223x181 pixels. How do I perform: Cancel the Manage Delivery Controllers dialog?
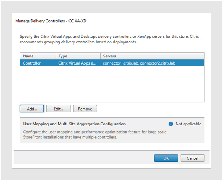(x=192, y=158)
